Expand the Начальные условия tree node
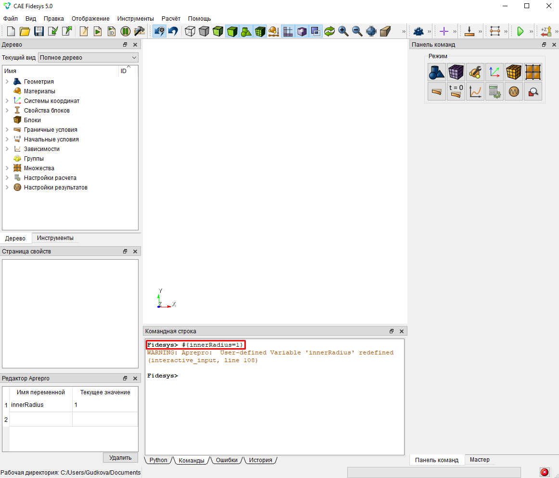Viewport: 559px width, 478px height. (x=7, y=139)
